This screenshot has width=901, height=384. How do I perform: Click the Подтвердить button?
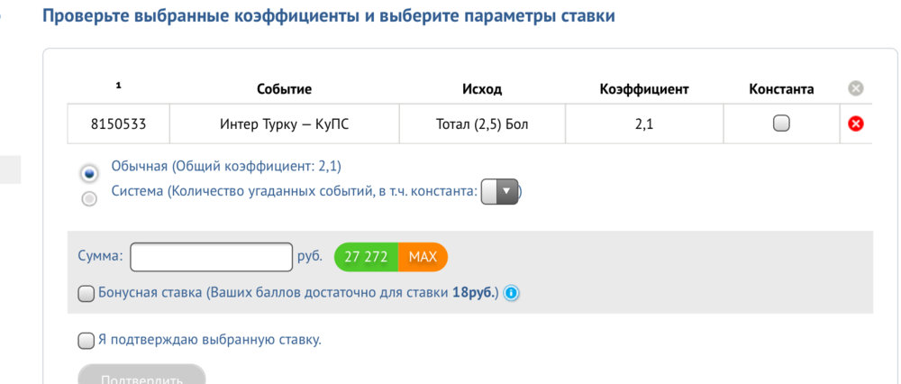pyautogui.click(x=142, y=375)
